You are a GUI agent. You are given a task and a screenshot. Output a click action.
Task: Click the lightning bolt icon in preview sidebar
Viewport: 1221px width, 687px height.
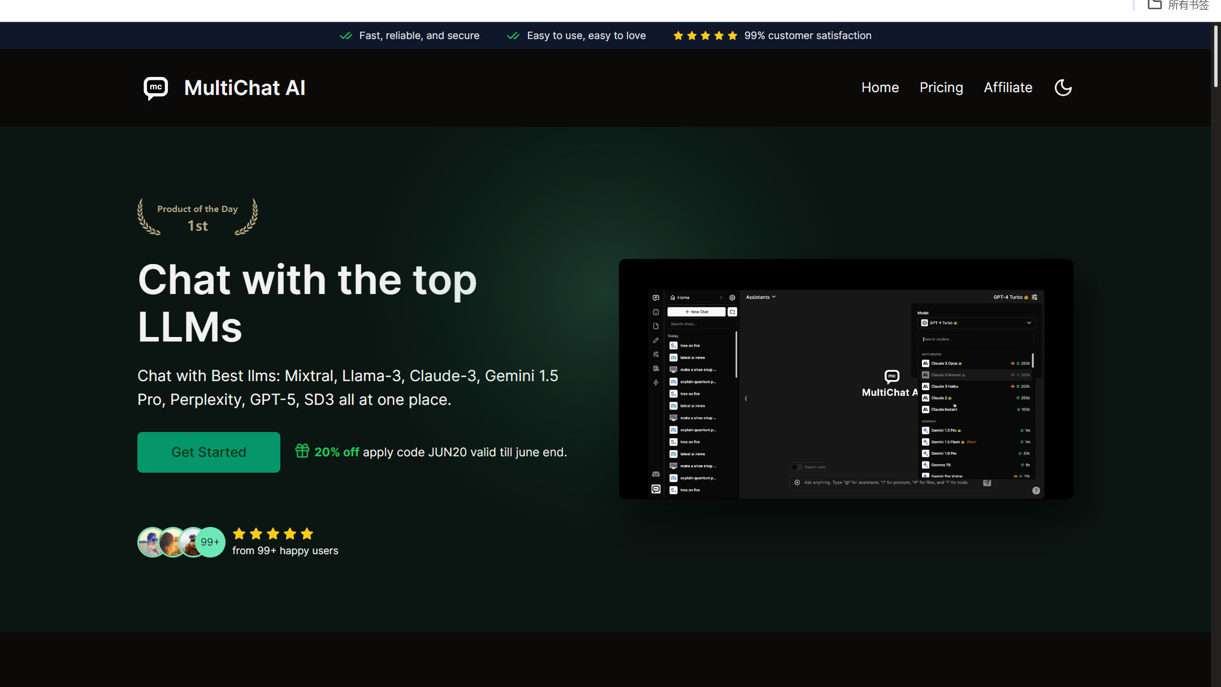[x=656, y=383]
